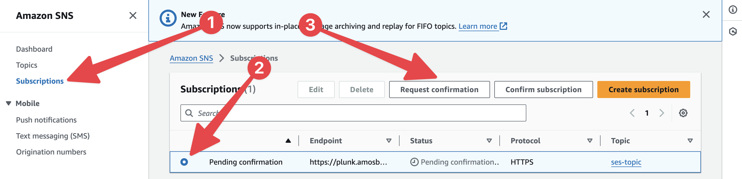Viewport: 742px width, 179px height.
Task: Collapse the Mobile section
Action: tap(9, 103)
